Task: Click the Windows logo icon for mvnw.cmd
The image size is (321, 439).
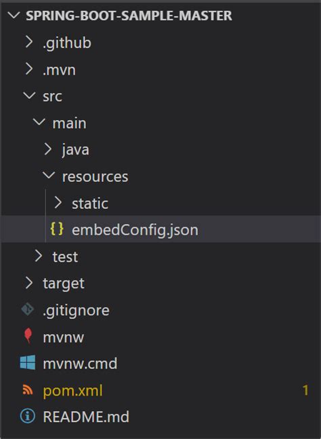Action: (28, 362)
